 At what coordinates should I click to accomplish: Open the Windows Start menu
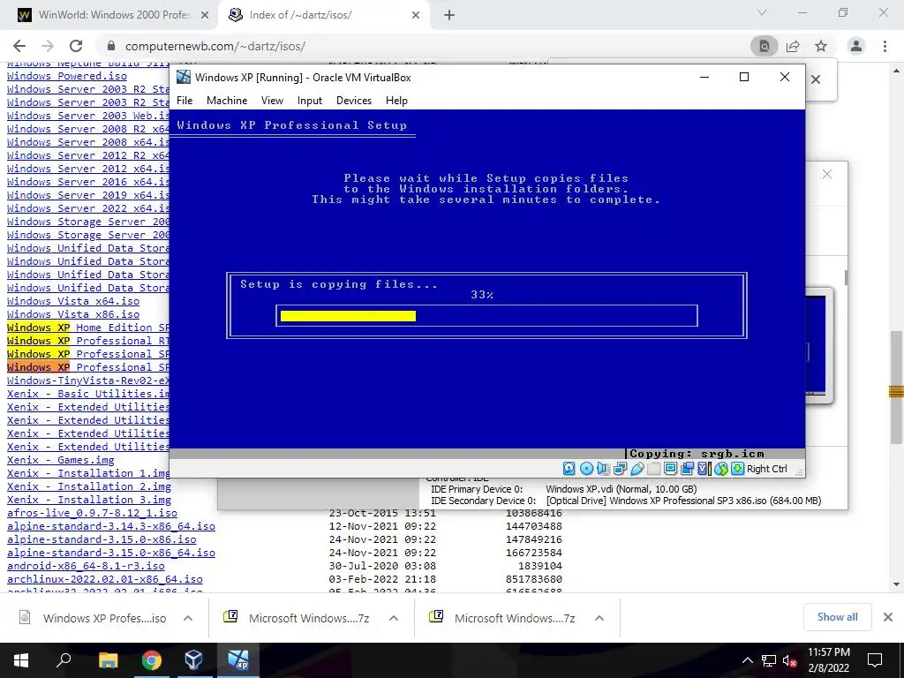coord(21,660)
